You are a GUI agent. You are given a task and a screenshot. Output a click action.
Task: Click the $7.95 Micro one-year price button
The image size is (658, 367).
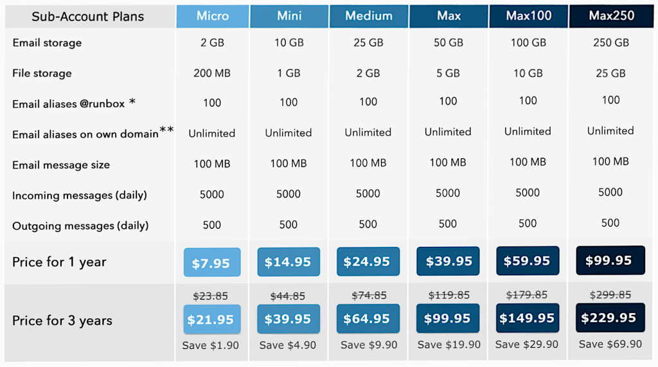pos(212,263)
